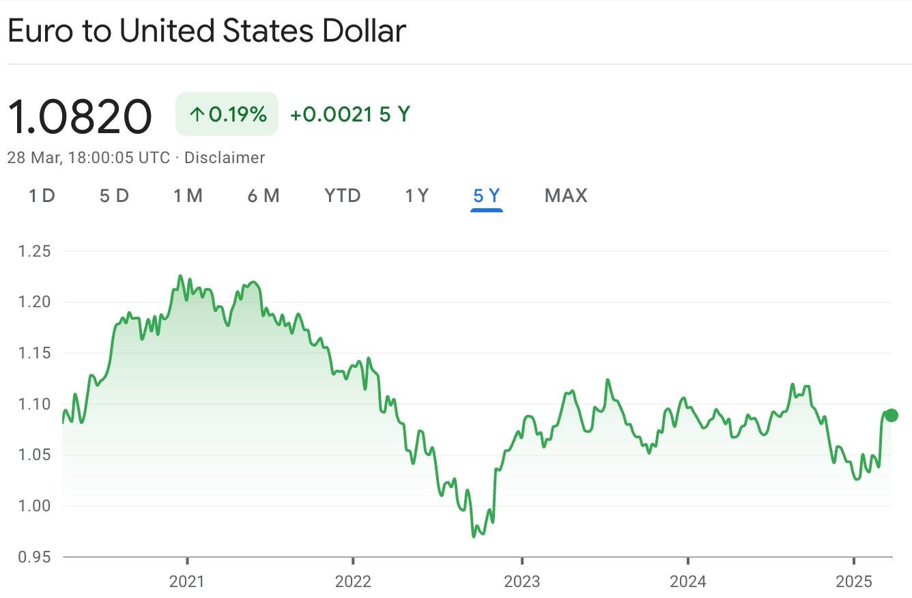912x598 pixels.
Task: Click the 2023 label on the time axis
Action: [x=522, y=582]
